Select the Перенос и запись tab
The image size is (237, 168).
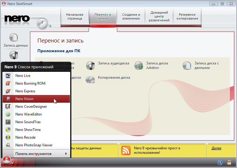pos(103,17)
